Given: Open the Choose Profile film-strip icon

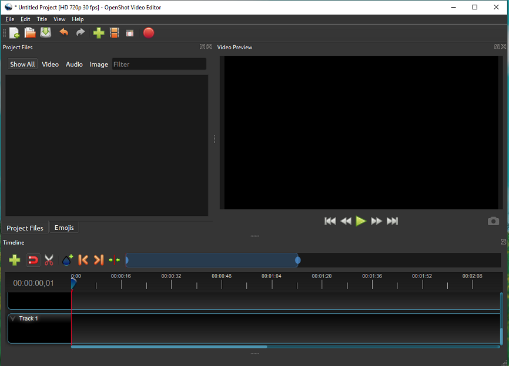Looking at the screenshot, I should click(x=114, y=33).
